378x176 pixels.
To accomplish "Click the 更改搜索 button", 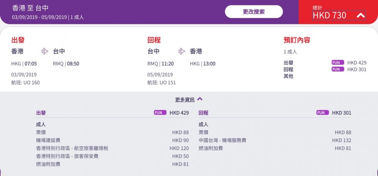I will 254,12.
